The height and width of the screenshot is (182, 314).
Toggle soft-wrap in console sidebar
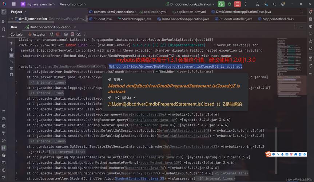pos(11,55)
